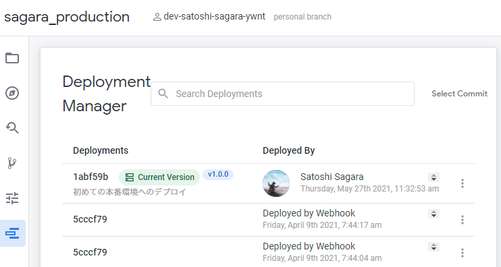This screenshot has width=501, height=267.
Task: Click commit 5cccf79 deployed at 7:44:17 am
Action: [90, 219]
